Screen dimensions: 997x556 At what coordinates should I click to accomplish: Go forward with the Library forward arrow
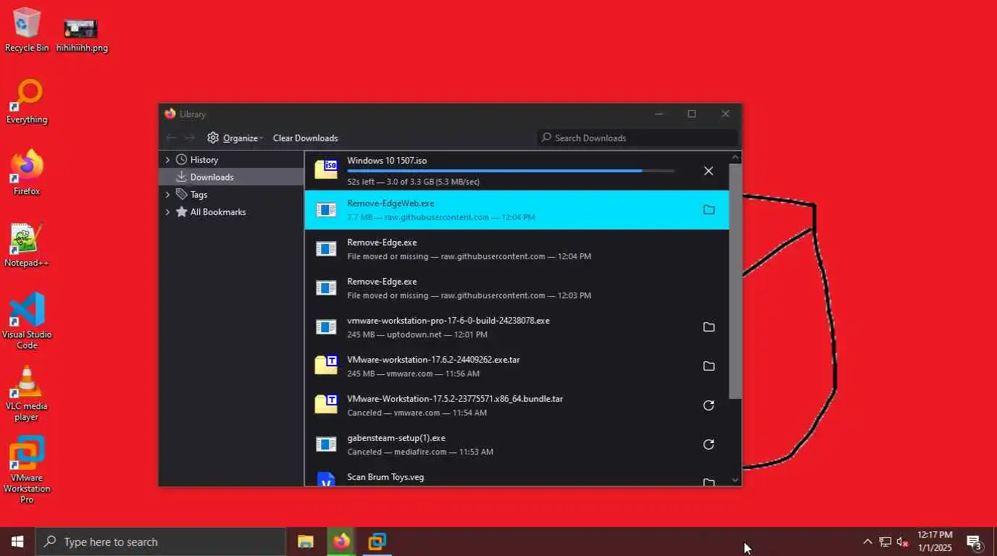click(189, 138)
